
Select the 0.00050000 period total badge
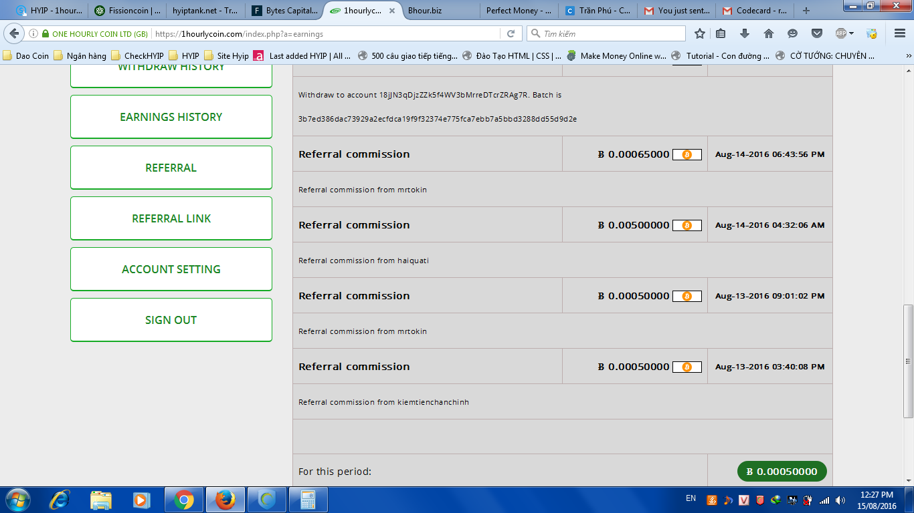click(782, 472)
